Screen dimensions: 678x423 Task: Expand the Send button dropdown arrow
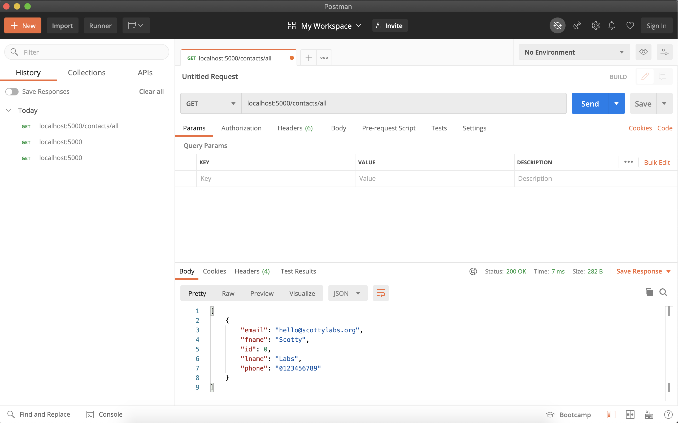click(x=616, y=104)
